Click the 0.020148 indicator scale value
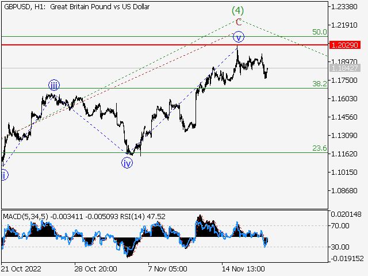The width and height of the screenshot is (368, 276). coord(346,214)
